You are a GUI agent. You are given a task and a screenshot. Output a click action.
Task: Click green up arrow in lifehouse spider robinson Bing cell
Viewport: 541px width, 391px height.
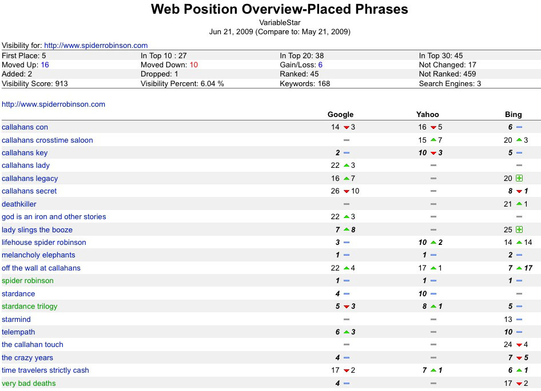[519, 242]
